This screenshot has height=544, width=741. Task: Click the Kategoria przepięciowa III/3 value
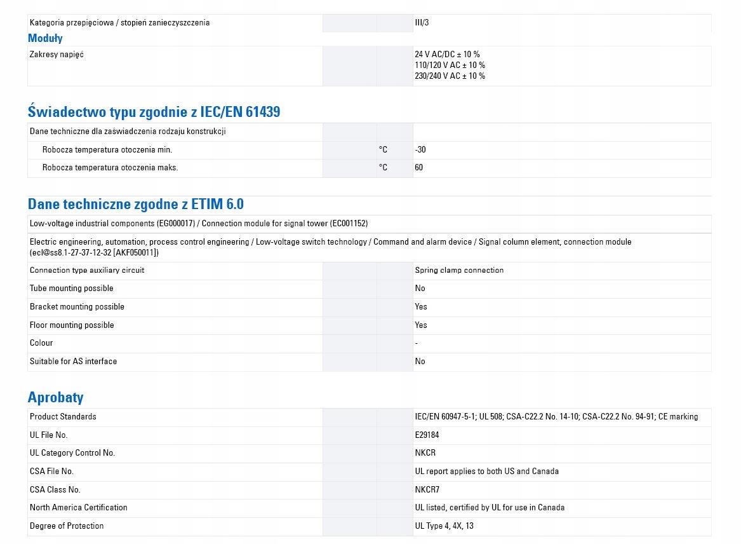(422, 23)
